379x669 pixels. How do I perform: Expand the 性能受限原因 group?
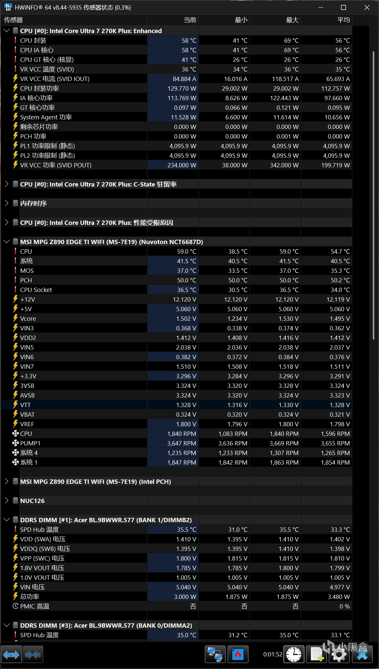6,223
